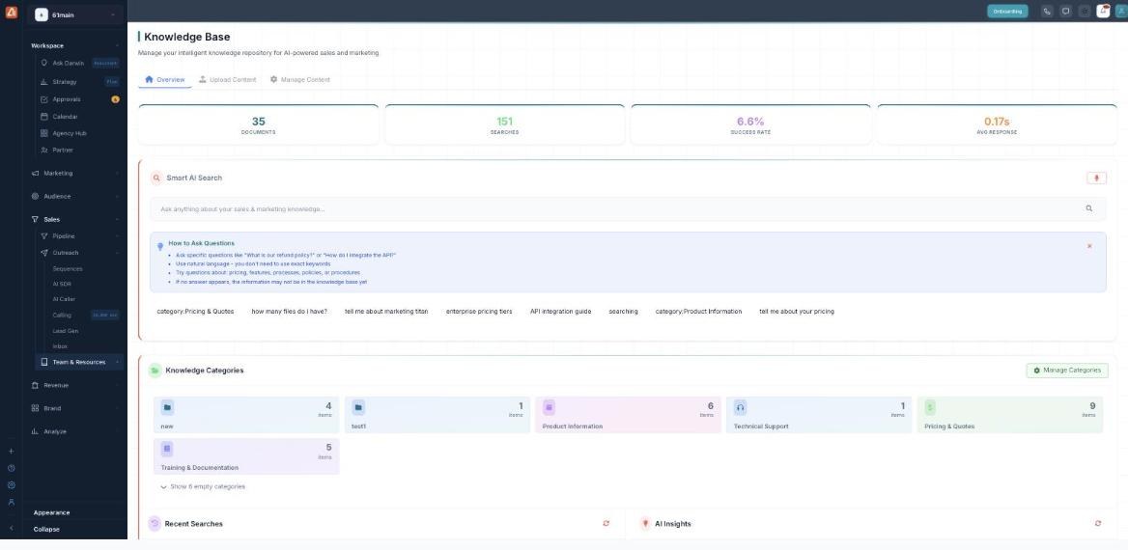The width and height of the screenshot is (1128, 550).
Task: Open the user profile icon in top bar
Action: pyautogui.click(x=1121, y=12)
